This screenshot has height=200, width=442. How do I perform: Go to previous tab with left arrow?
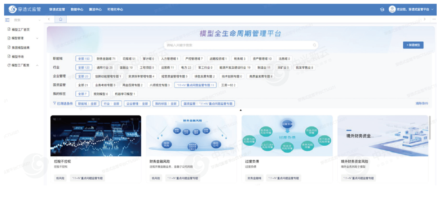[49, 19]
